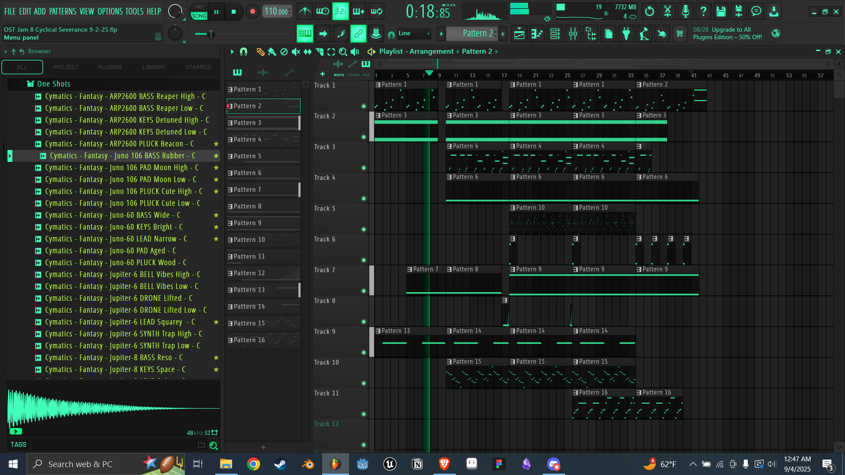Screen dimensions: 845x475
Task: Mute Track 1 with its green light
Action: (364, 106)
